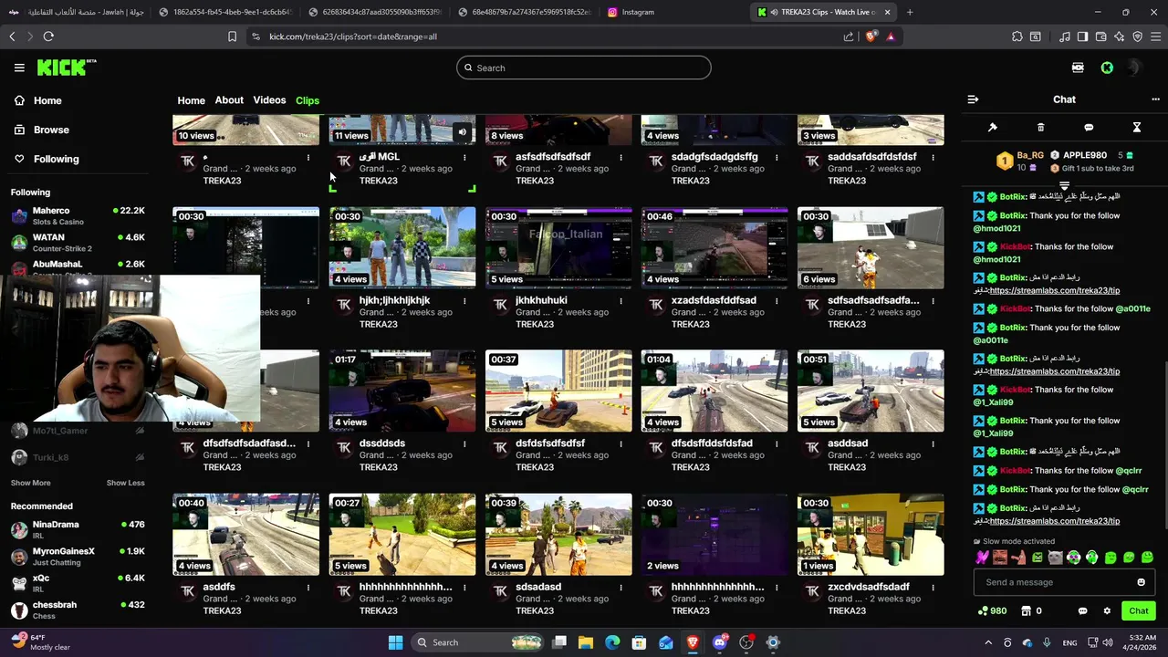Open Maherco followed channel

(78, 215)
